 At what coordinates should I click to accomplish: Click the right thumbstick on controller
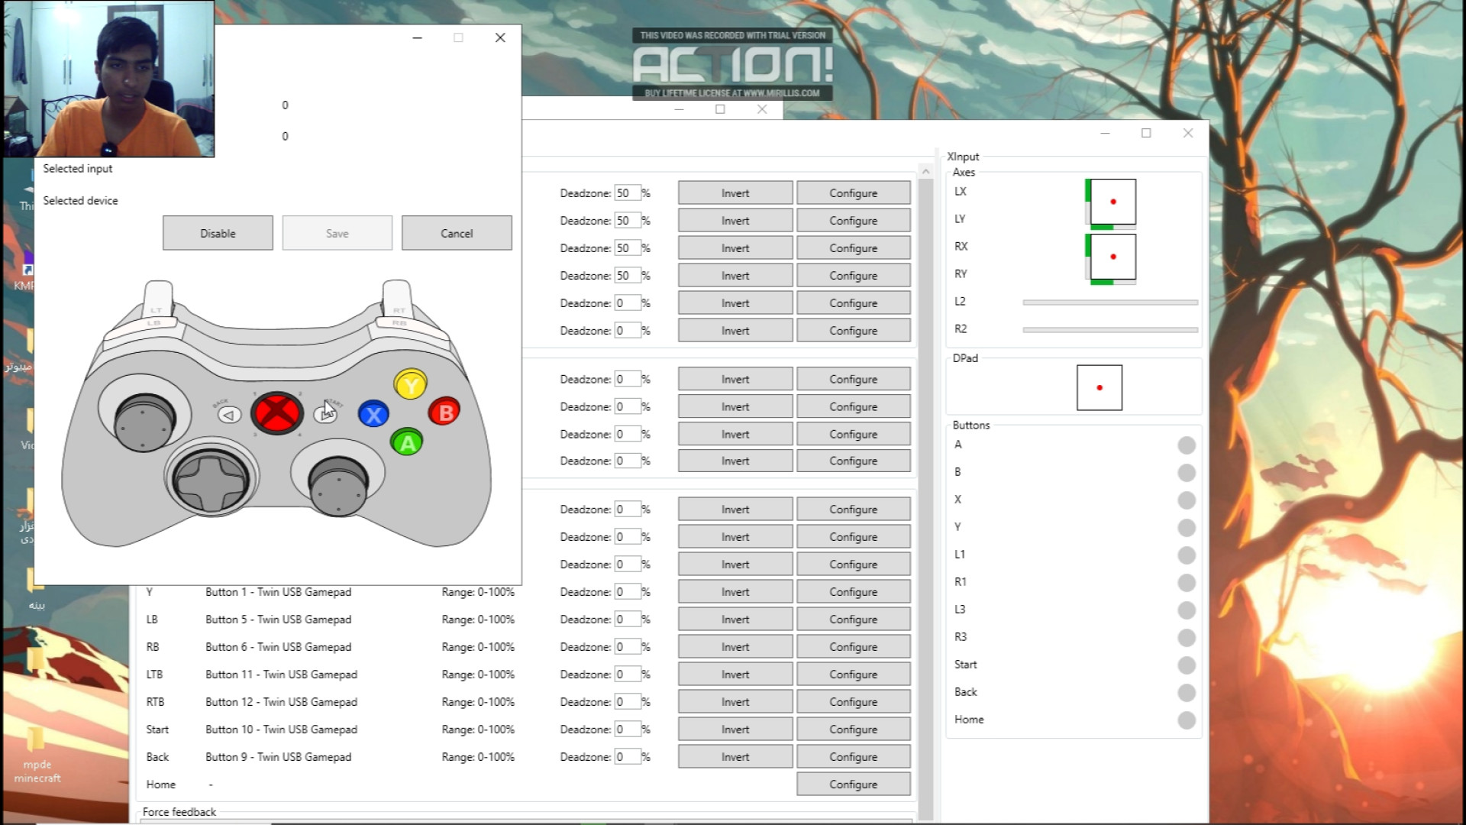coord(338,485)
